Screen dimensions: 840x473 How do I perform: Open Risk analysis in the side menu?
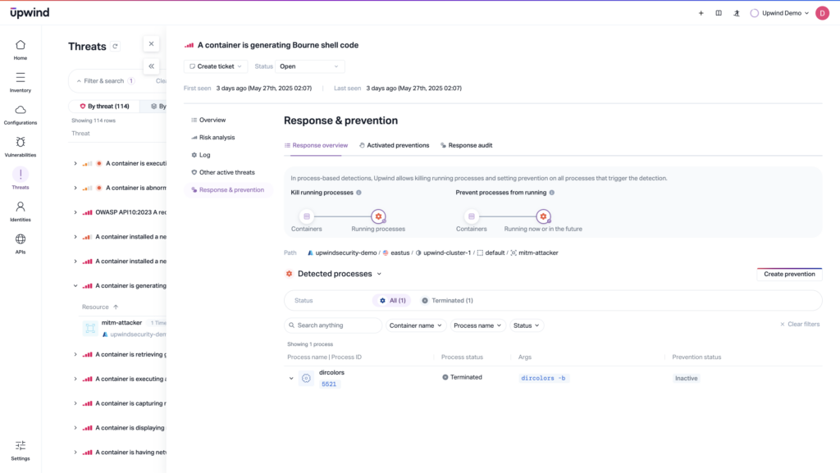212,138
